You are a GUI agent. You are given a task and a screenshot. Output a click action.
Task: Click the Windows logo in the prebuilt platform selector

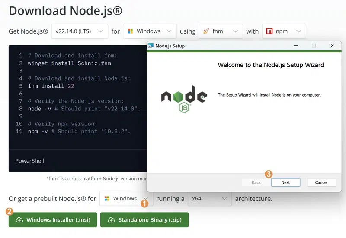106,199
